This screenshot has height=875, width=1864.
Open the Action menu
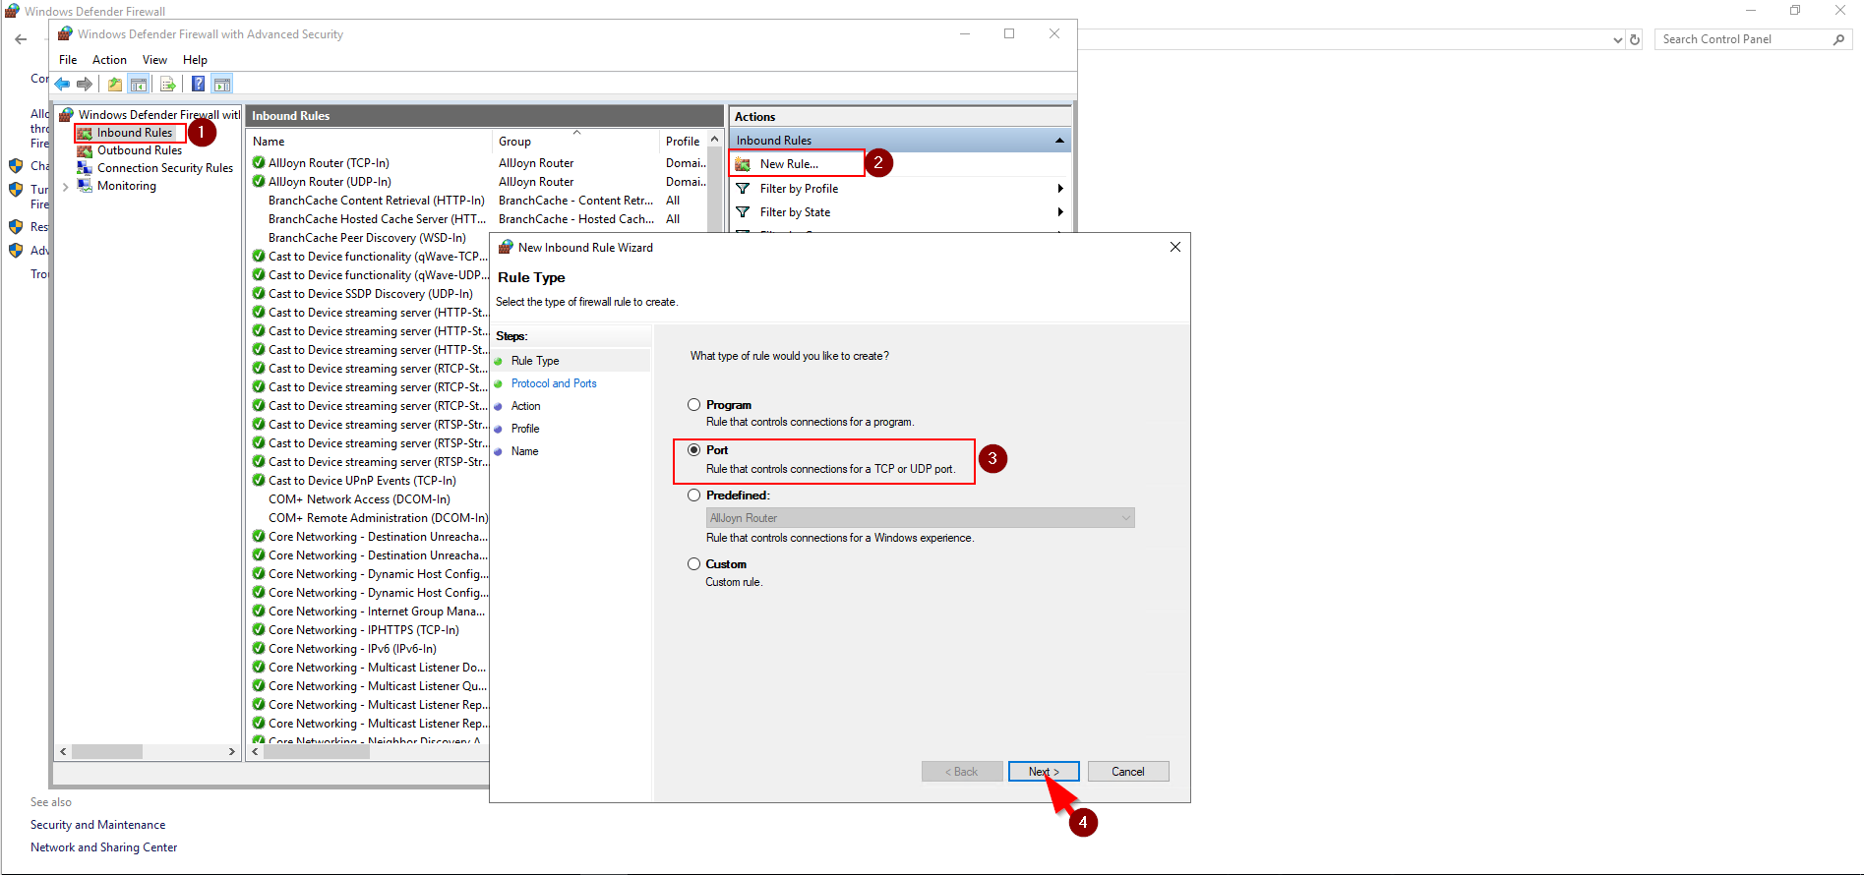point(109,60)
